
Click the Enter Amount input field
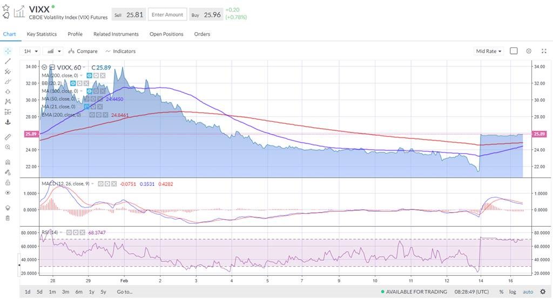167,15
